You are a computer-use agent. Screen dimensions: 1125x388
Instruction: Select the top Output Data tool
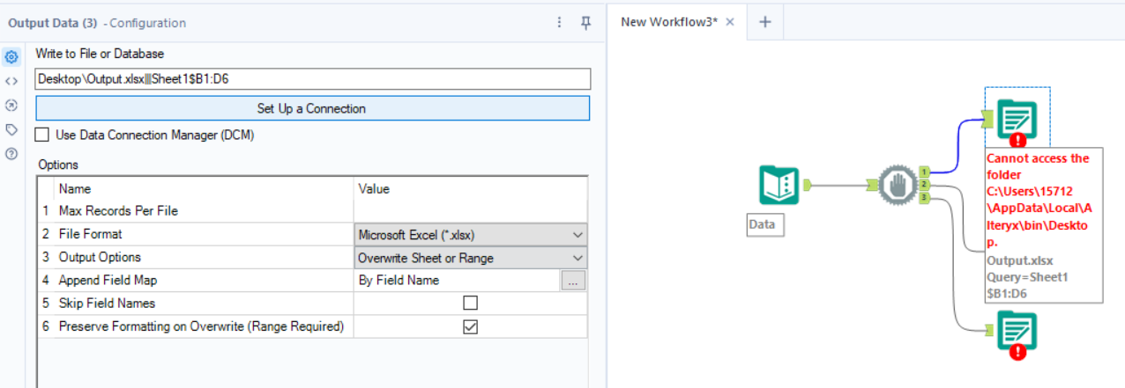1017,121
